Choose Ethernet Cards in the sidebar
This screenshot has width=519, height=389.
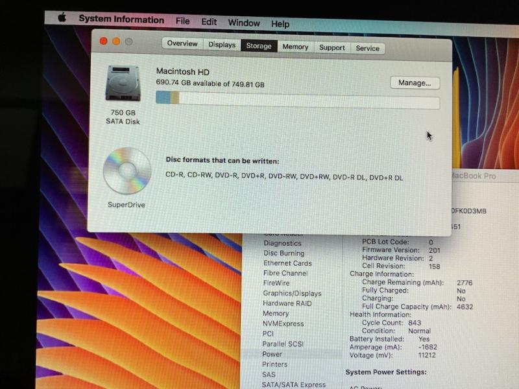[x=287, y=263]
